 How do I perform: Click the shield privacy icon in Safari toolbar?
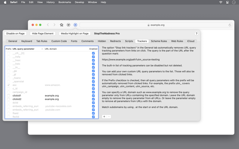68,25
